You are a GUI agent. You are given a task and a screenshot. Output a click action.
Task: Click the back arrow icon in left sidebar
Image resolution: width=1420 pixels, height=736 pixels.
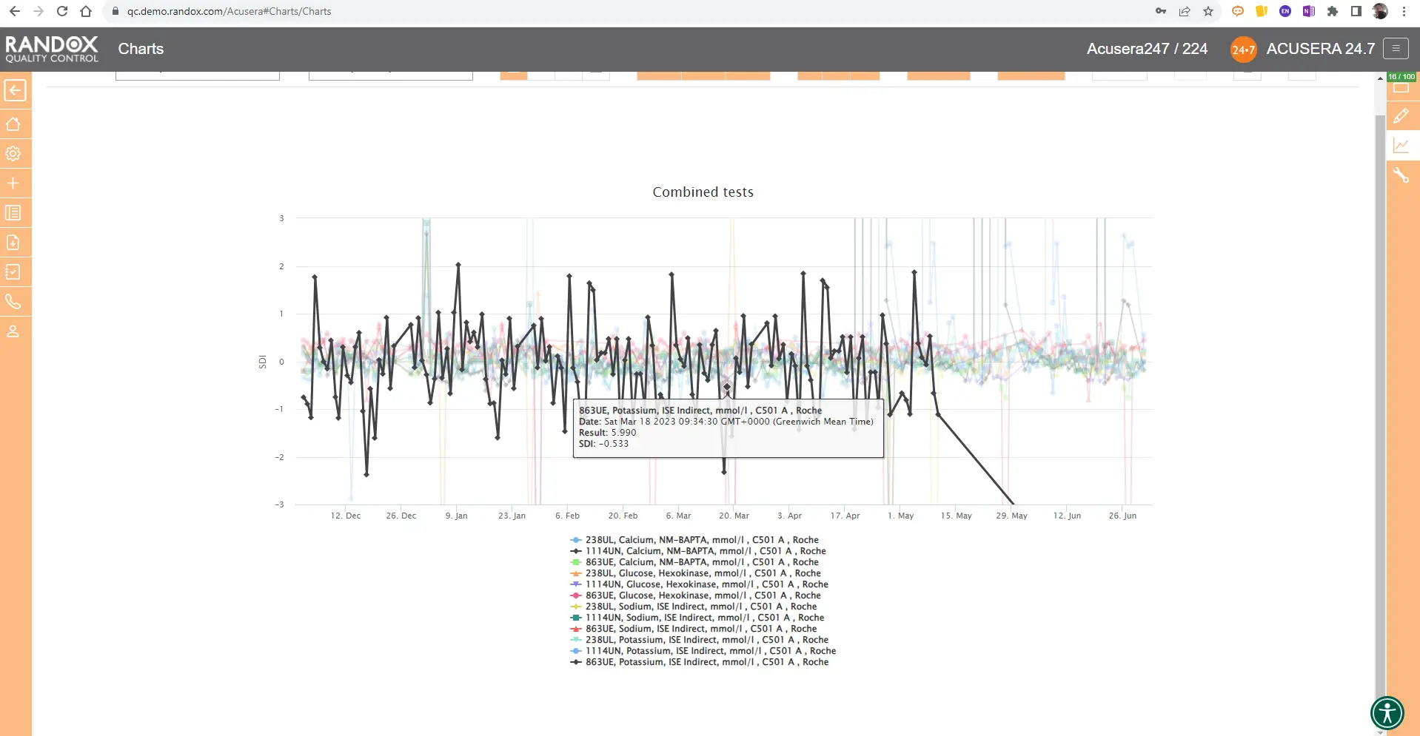coord(15,91)
